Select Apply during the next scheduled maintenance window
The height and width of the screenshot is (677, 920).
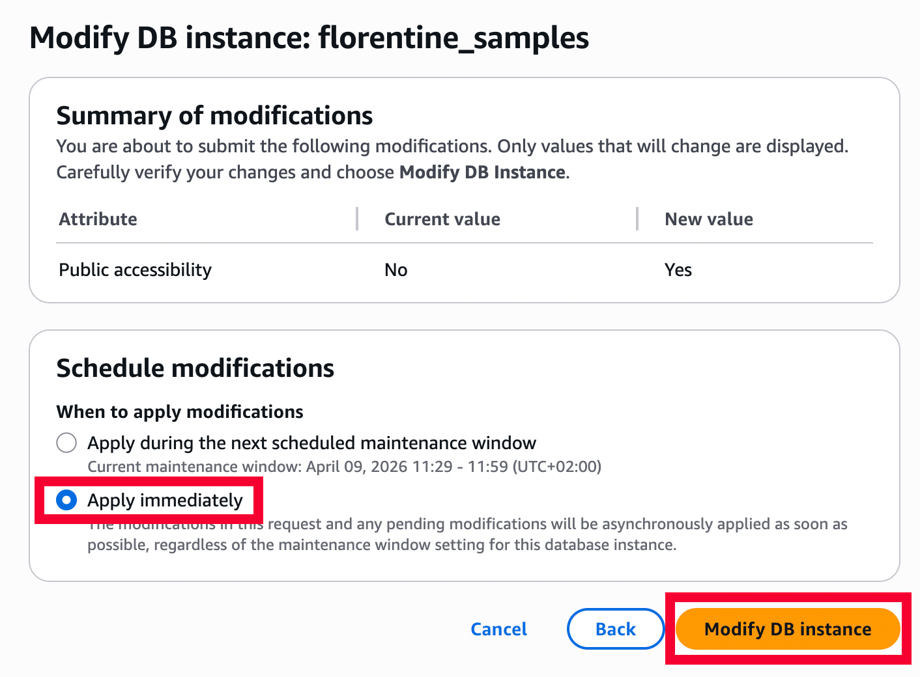[66, 443]
